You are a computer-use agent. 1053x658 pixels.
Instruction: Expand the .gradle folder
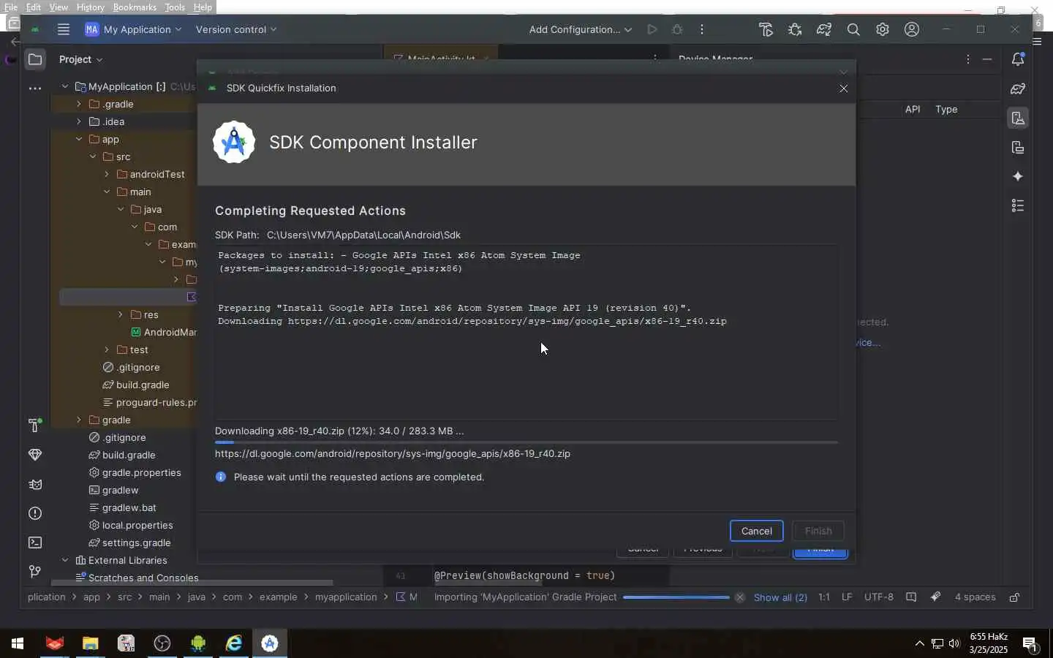click(x=79, y=104)
